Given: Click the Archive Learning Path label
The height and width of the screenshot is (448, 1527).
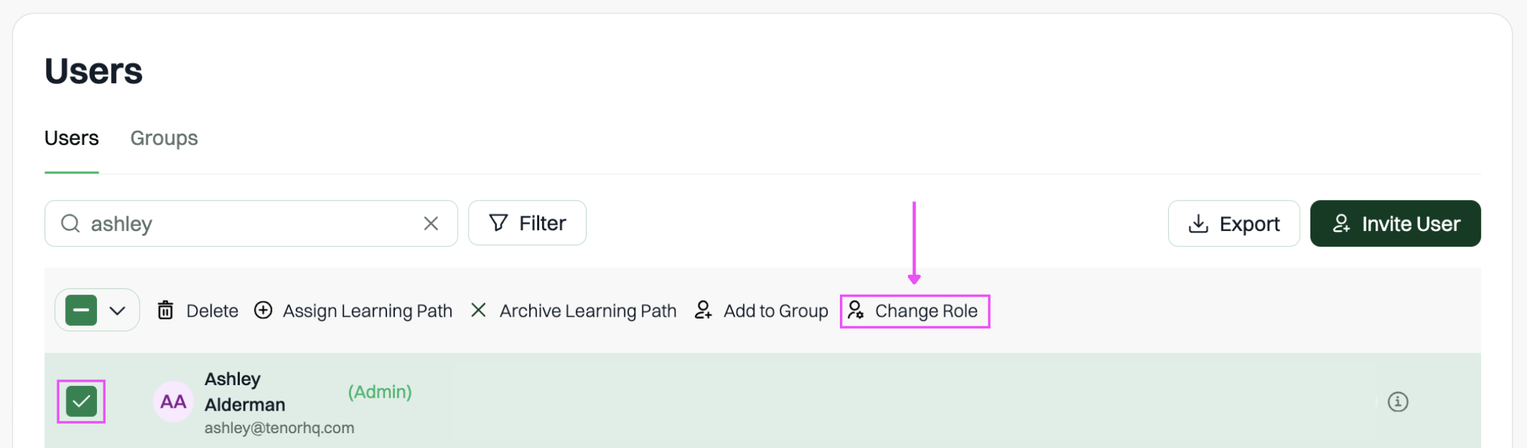Looking at the screenshot, I should click(x=588, y=311).
